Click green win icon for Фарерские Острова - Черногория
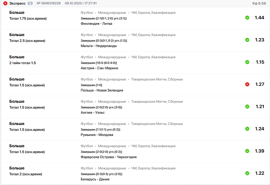The height and width of the screenshot is (185, 270). point(247,151)
